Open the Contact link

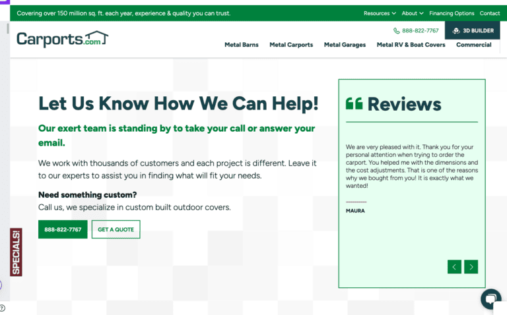(x=490, y=13)
